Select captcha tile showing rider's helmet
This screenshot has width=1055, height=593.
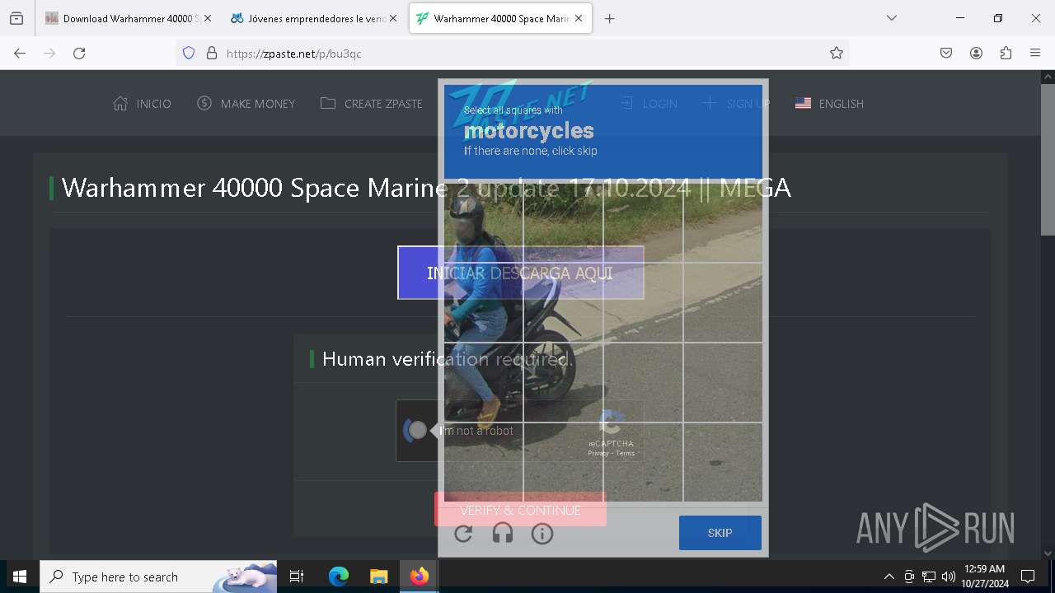tap(484, 223)
